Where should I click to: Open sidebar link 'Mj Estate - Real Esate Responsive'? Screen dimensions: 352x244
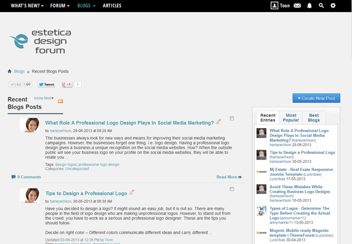301,172
